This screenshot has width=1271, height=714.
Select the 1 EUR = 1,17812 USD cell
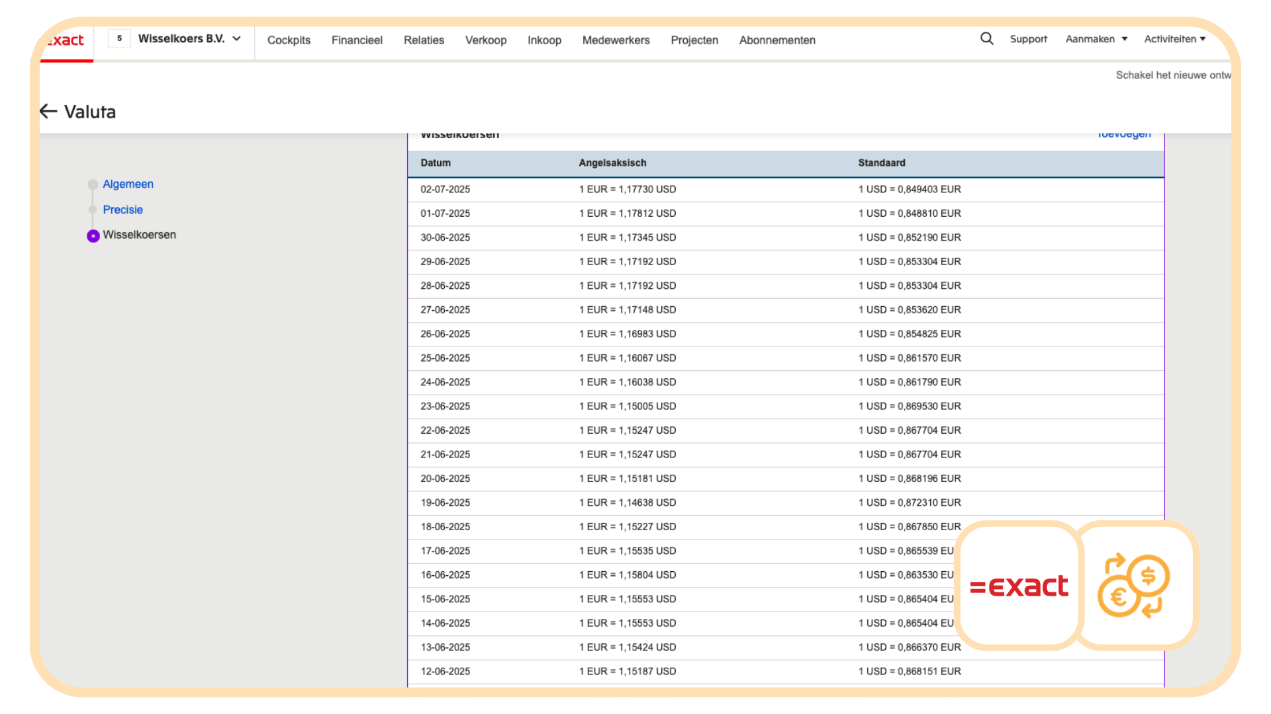click(628, 214)
